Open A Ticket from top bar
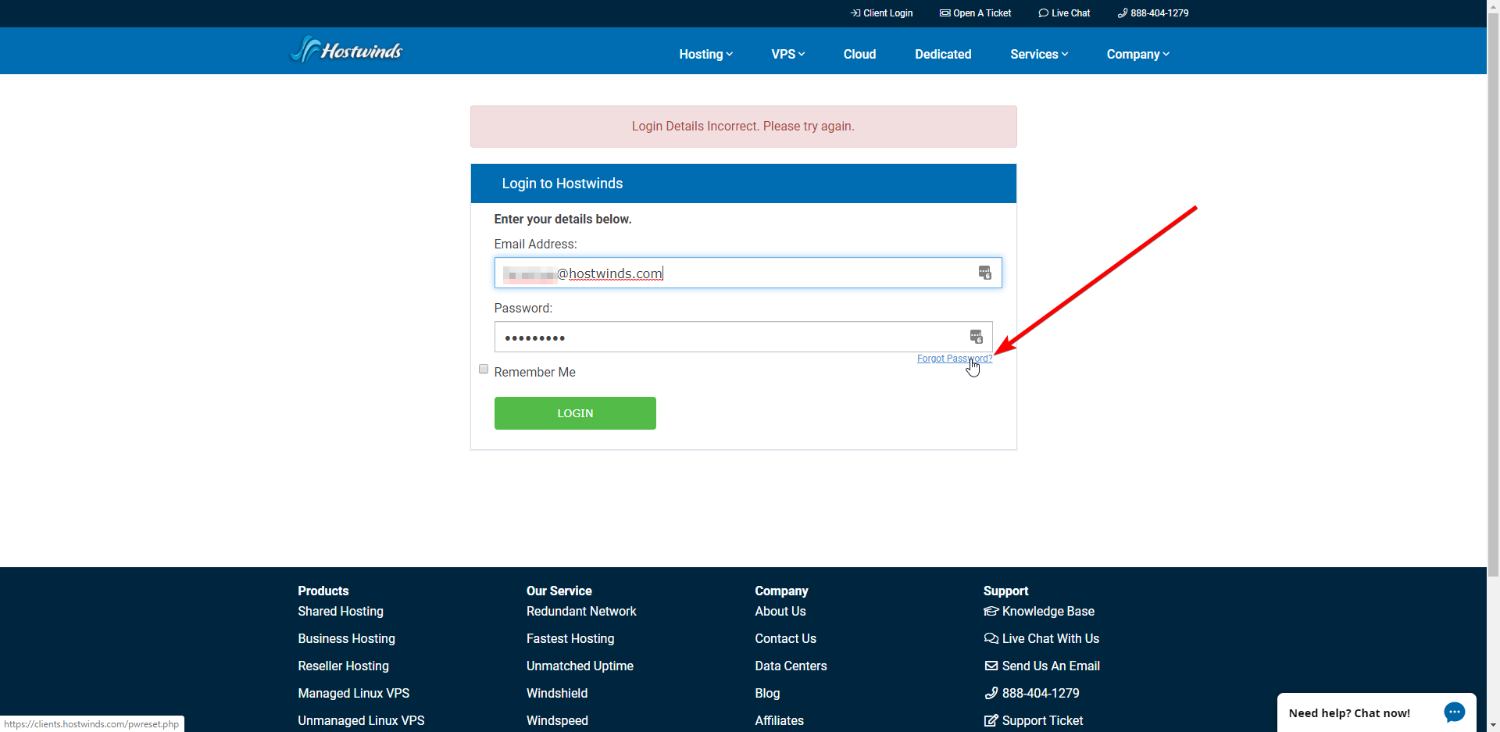1500x732 pixels. [975, 13]
